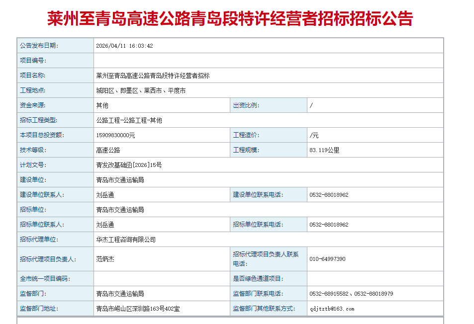Click construction unit contact name 刘岳通

pyautogui.click(x=105, y=195)
